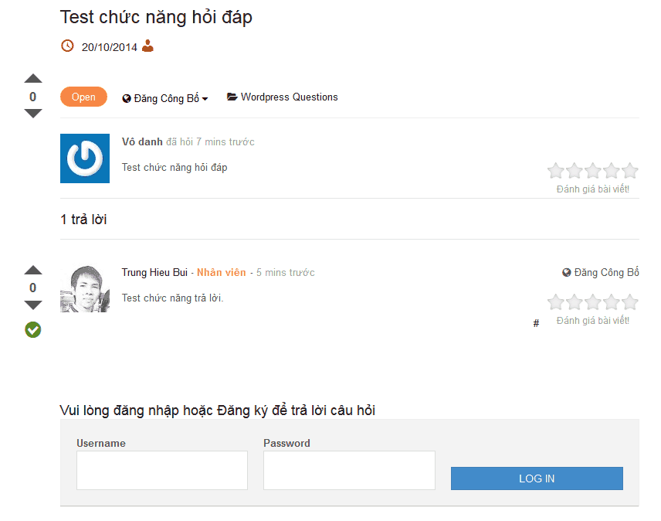Click the Open status badge
The image size is (661, 521).
click(x=83, y=97)
